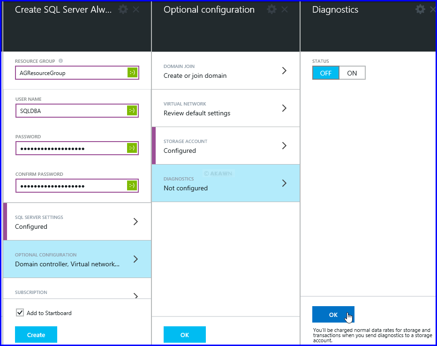
Task: Open settings gear on Optional configuration blade
Action: [271, 9]
